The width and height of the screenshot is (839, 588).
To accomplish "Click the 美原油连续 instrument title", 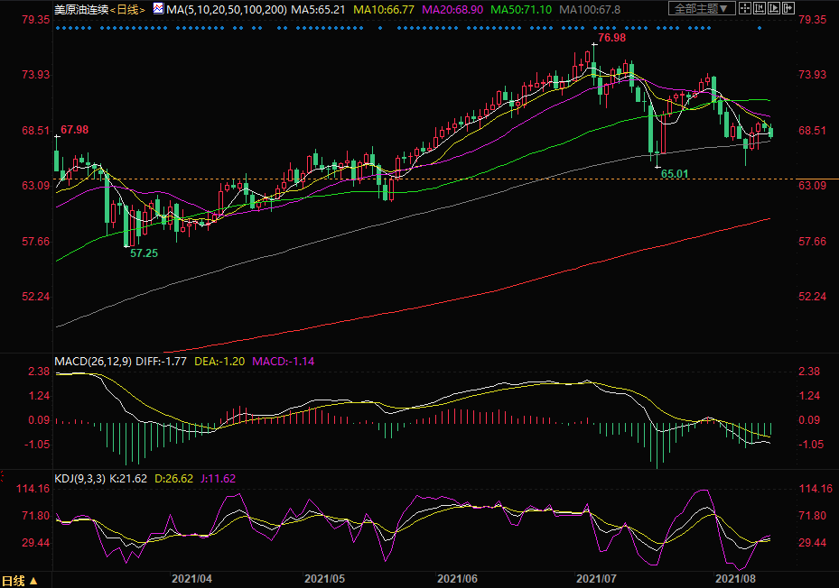I will [x=79, y=9].
